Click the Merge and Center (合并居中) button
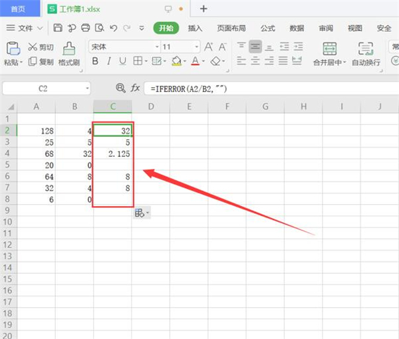This screenshot has width=399, height=339. tap(329, 54)
